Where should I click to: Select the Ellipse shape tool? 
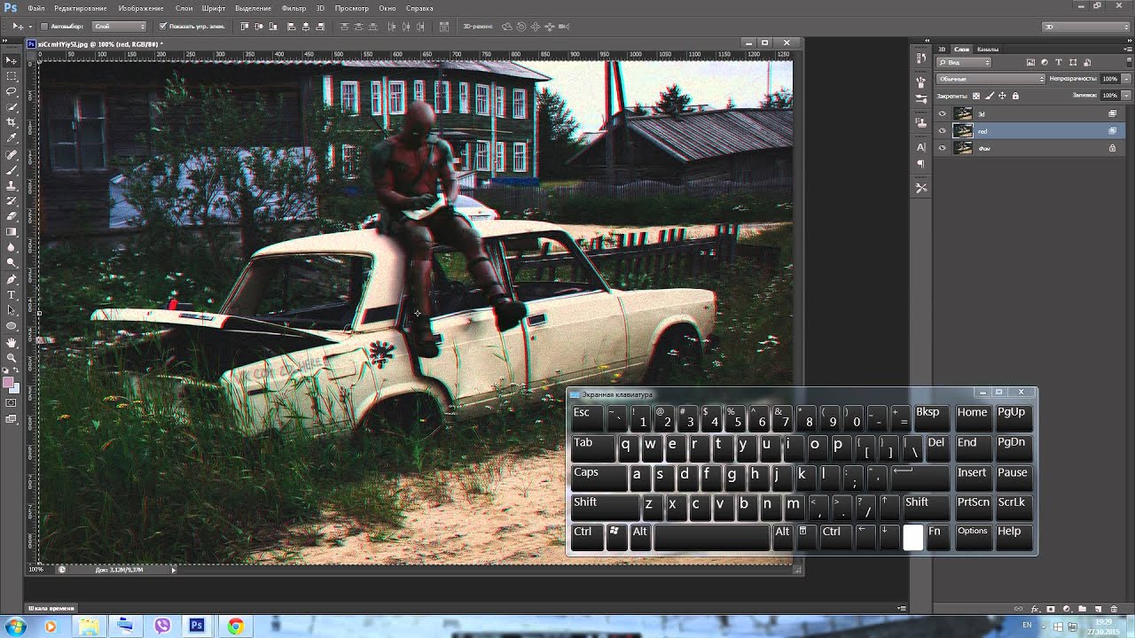pos(12,326)
